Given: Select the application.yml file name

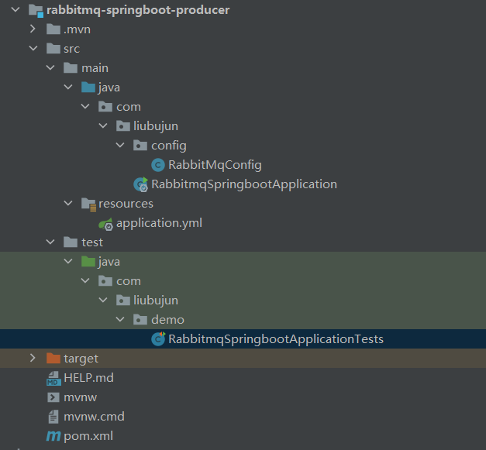Looking at the screenshot, I should 159,223.
